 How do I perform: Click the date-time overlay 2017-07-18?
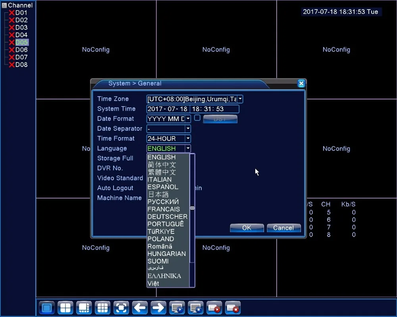(341, 11)
